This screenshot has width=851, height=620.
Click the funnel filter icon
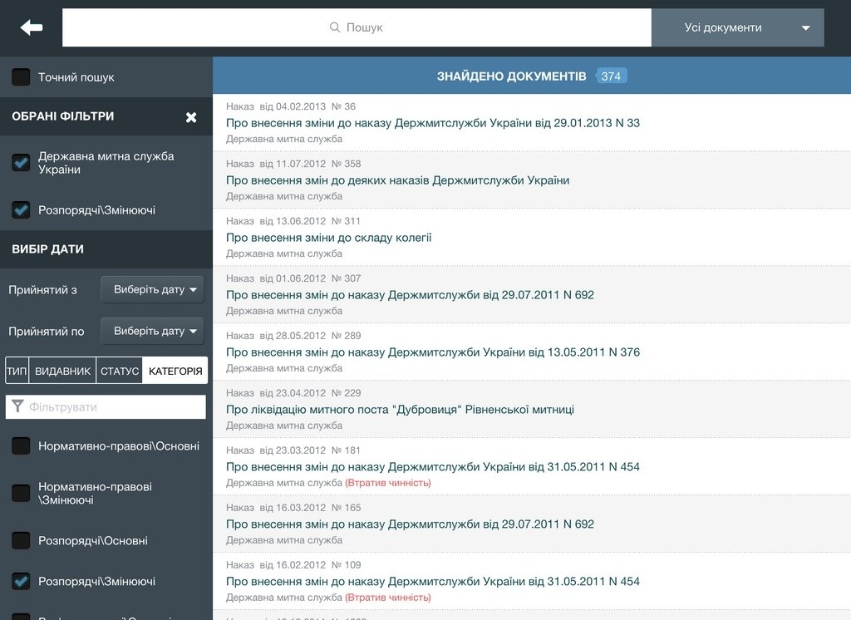pyautogui.click(x=18, y=406)
